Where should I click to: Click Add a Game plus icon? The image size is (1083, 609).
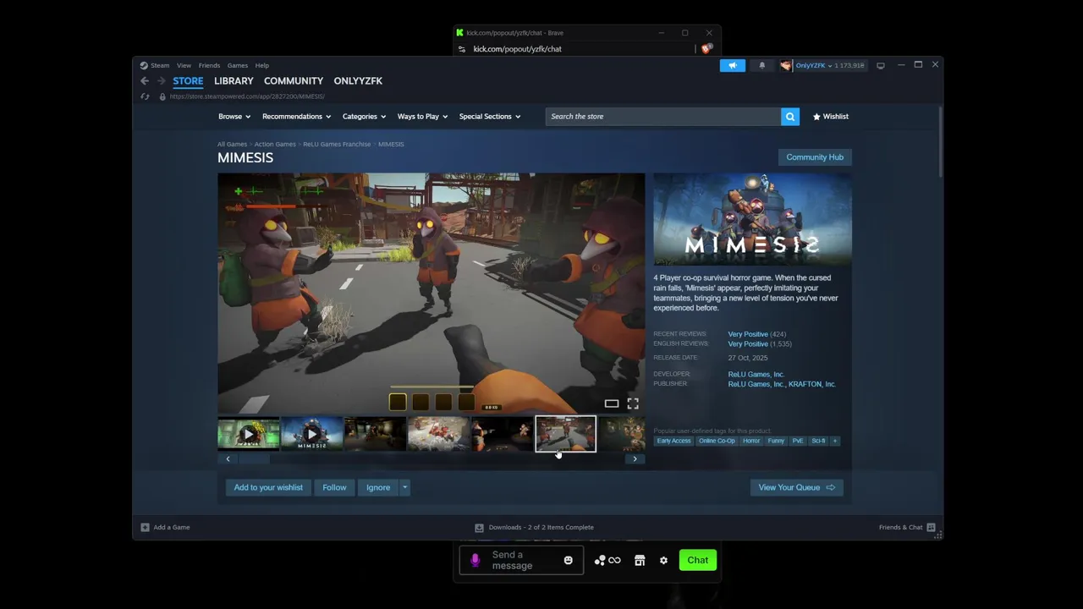[x=145, y=528]
